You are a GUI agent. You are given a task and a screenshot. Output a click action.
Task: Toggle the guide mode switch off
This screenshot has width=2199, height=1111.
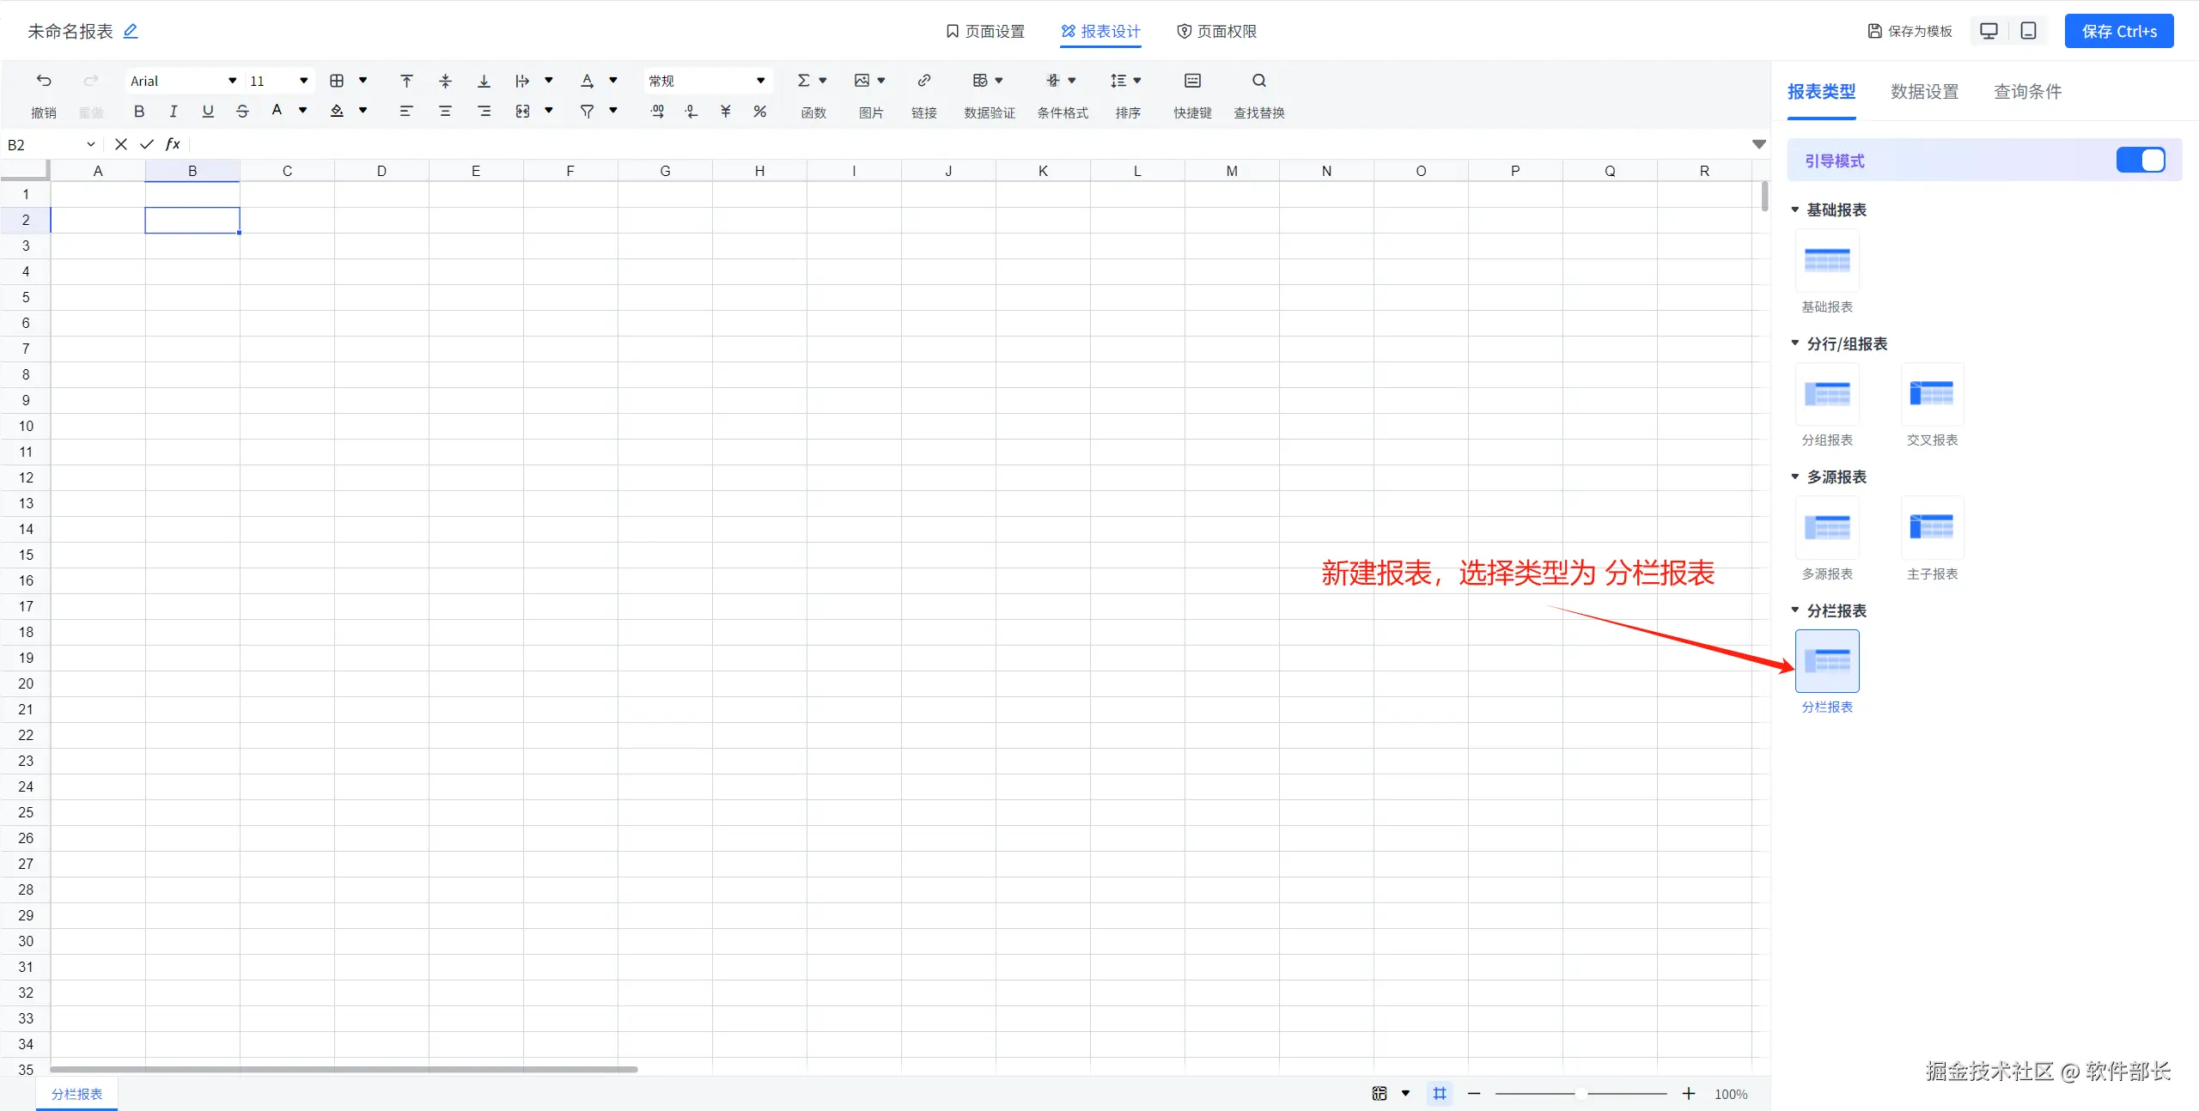(2140, 161)
